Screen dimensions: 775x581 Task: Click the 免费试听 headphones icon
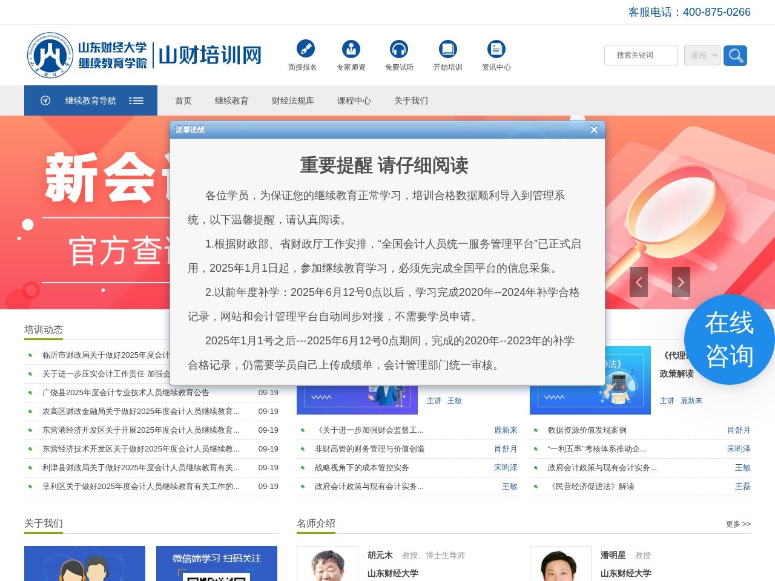coord(399,50)
